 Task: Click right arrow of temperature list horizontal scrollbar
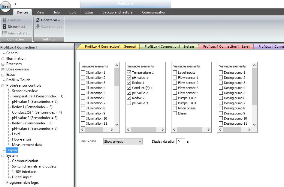click(x=163, y=129)
